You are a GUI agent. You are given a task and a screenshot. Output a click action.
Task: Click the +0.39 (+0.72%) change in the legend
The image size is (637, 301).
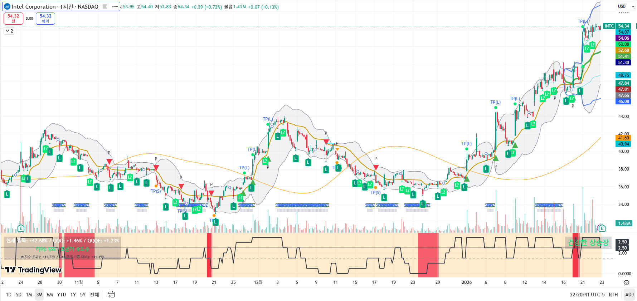click(207, 7)
